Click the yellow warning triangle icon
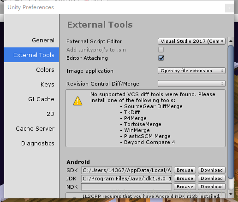The image size is (238, 202). (x=77, y=101)
